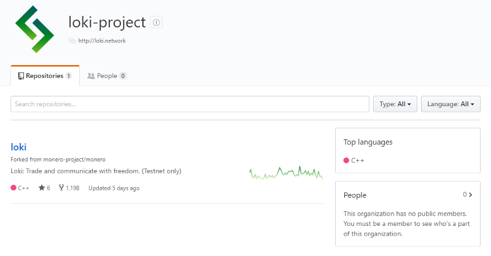Open the Type: All dropdown
Image resolution: width=491 pixels, height=256 pixels.
395,104
